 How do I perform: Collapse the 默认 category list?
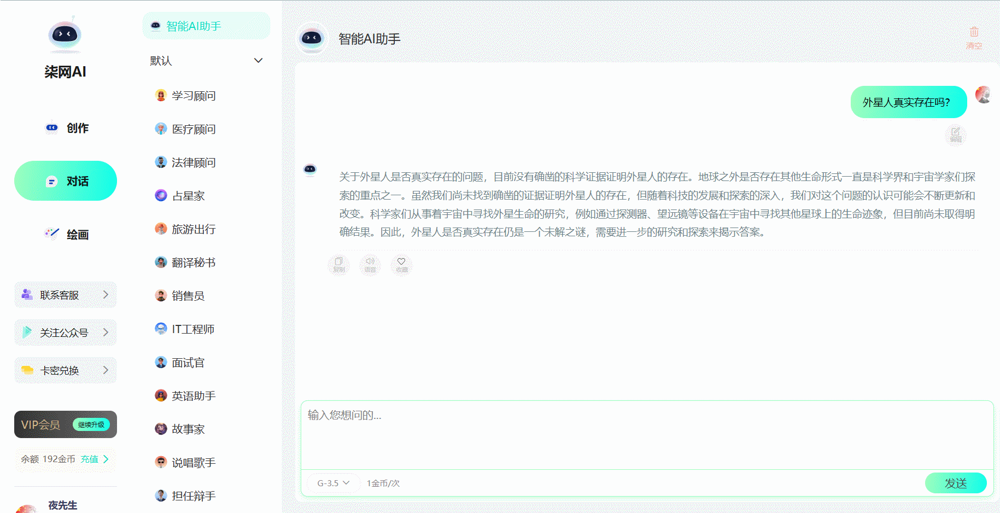[x=258, y=60]
